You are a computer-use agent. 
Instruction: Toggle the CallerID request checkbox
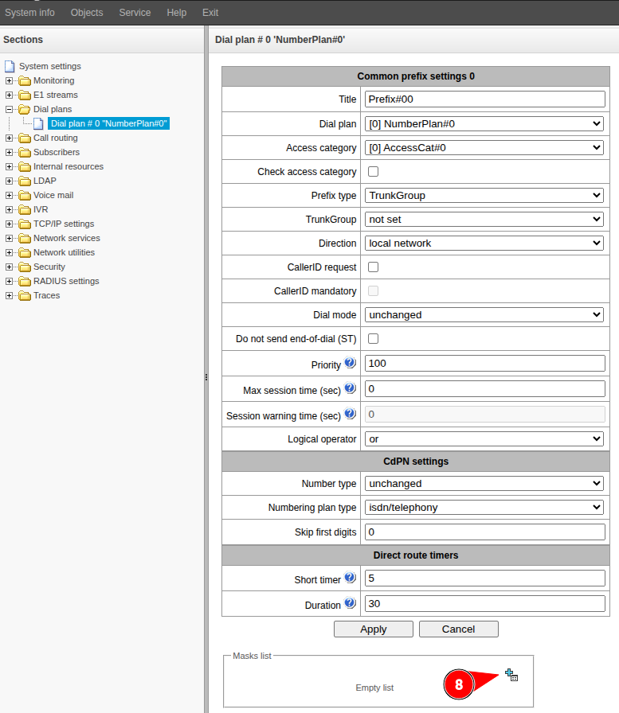pyautogui.click(x=373, y=267)
